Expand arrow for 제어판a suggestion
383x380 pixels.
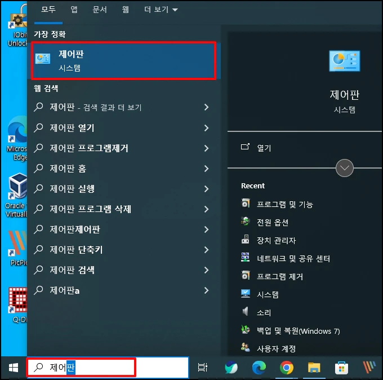(206, 290)
